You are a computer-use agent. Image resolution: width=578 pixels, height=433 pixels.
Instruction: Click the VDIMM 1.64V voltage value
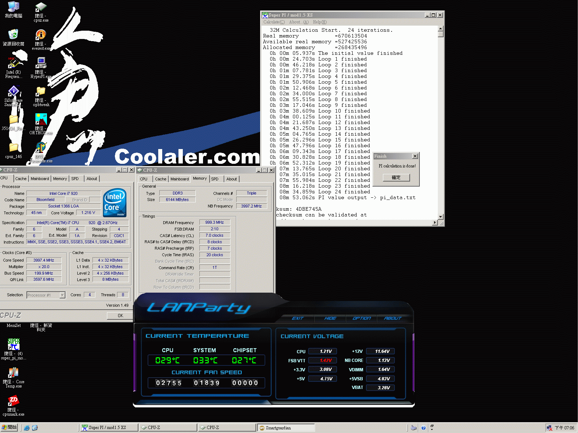pos(380,369)
